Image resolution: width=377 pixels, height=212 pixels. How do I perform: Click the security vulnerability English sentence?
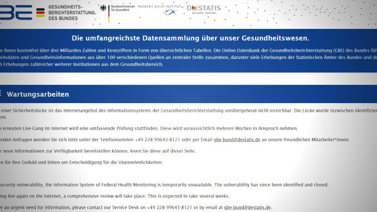point(164,185)
